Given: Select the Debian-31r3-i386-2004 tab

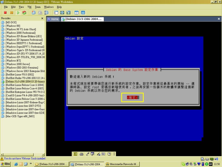Looking at the screenshot, I should pyautogui.click(x=82, y=19).
